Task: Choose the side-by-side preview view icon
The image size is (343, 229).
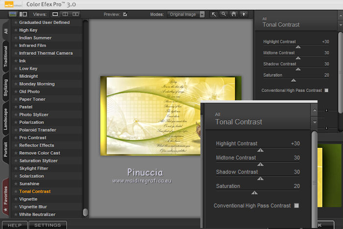Action: pyautogui.click(x=75, y=14)
